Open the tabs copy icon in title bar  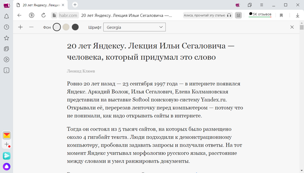click(x=250, y=5)
